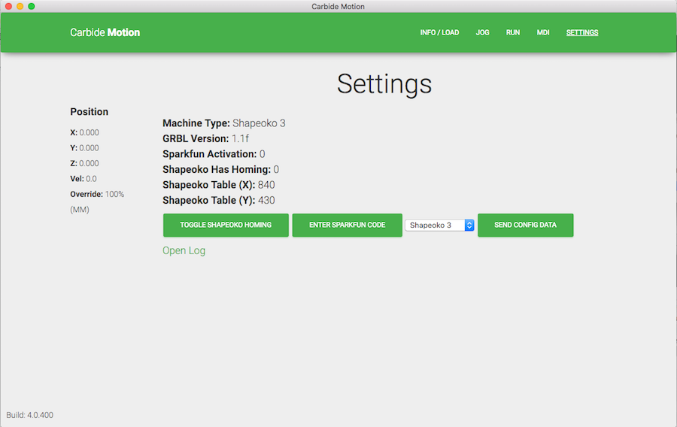Click the Override: 100% readout

[97, 194]
